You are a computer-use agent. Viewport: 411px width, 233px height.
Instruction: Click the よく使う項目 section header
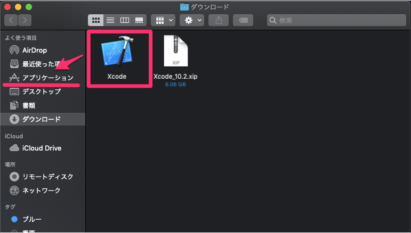coord(21,38)
